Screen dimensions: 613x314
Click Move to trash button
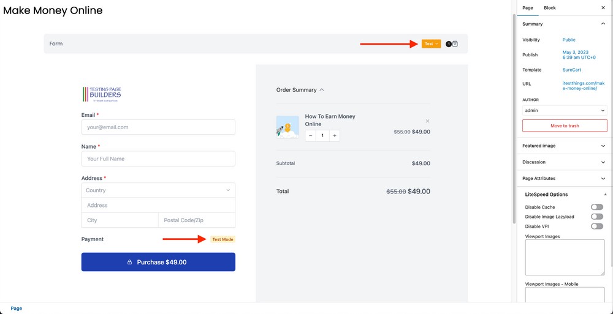point(565,125)
